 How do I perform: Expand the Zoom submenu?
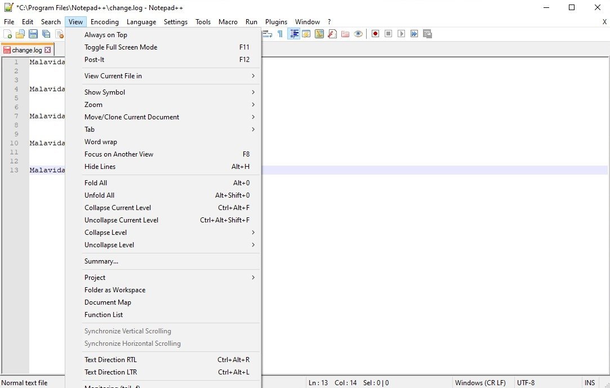click(x=163, y=105)
